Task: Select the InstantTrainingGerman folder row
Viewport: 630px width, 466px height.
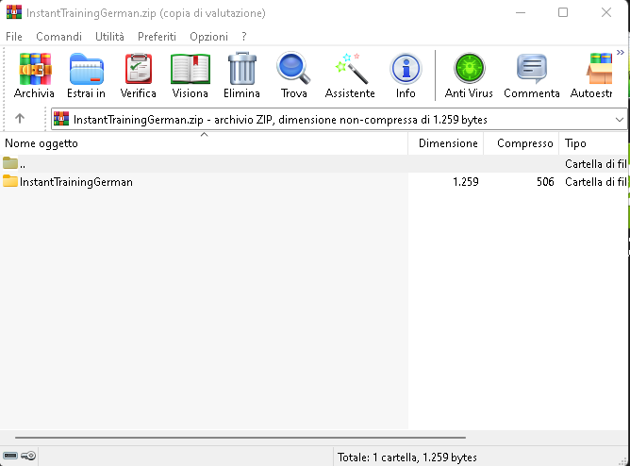Action: click(313, 182)
